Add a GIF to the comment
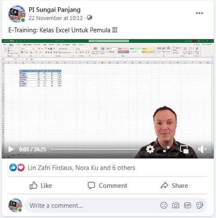Image resolution: width=216 pixels, height=218 pixels. [188, 205]
